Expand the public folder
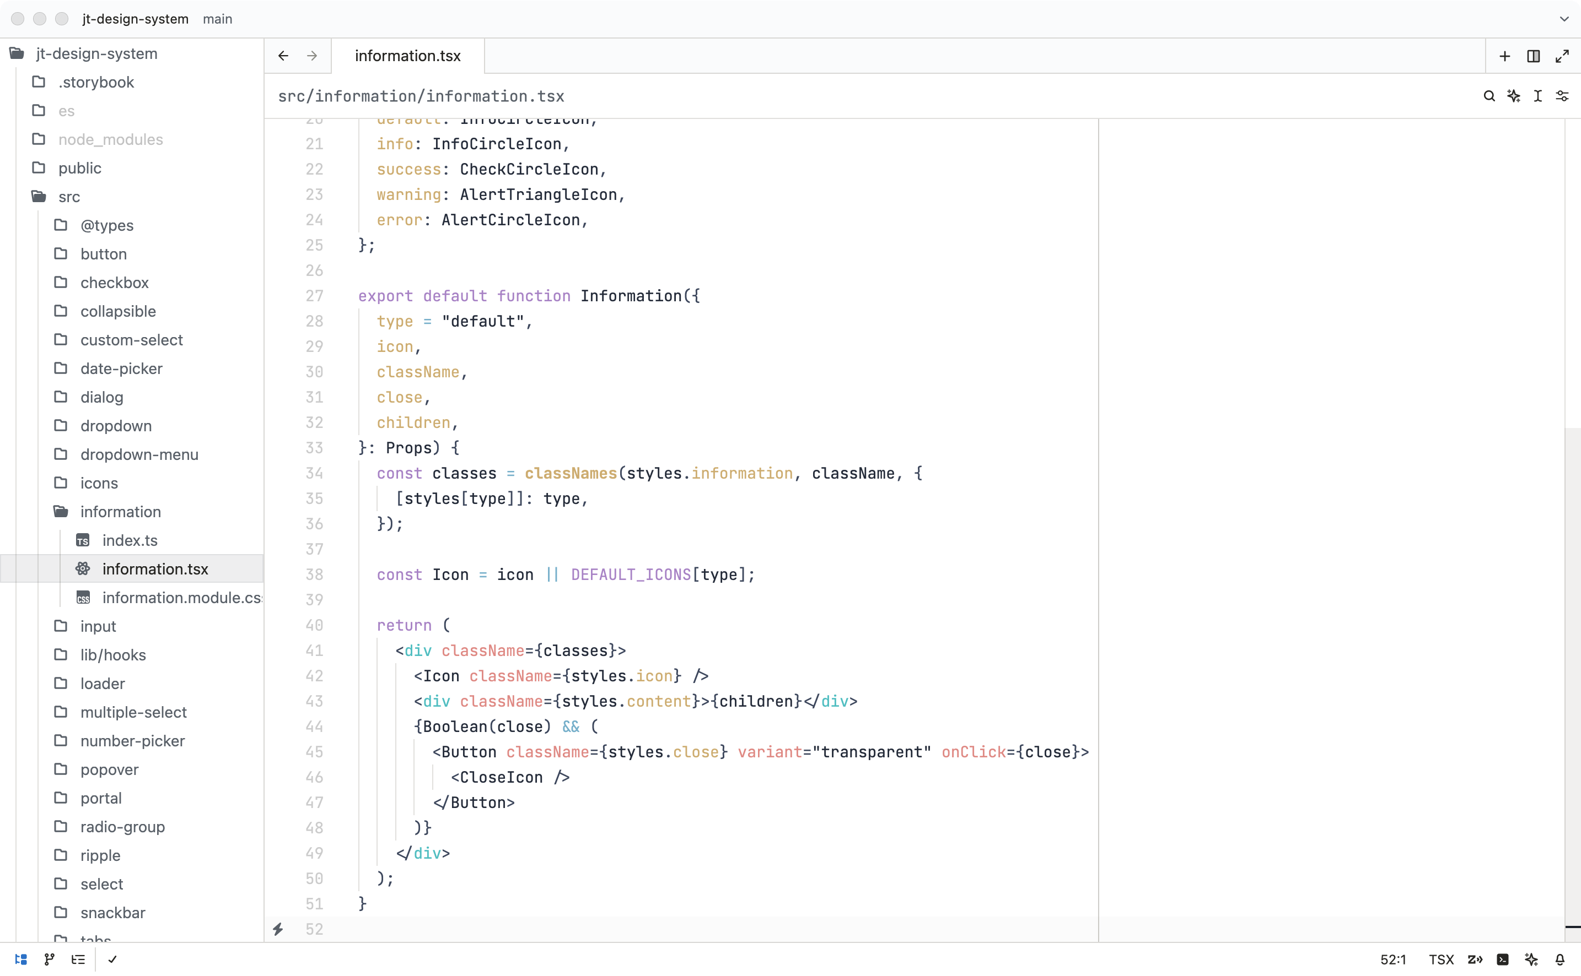Image resolution: width=1581 pixels, height=976 pixels. click(x=132, y=168)
